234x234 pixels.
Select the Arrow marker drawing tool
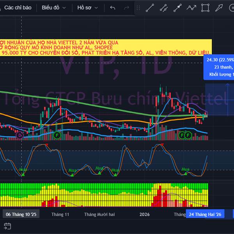click(219, 8)
